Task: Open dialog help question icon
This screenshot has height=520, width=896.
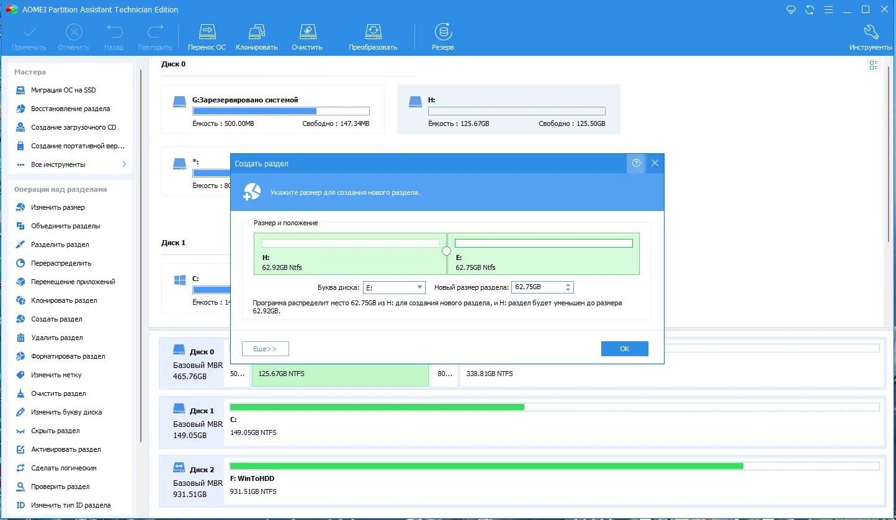Action: 636,164
